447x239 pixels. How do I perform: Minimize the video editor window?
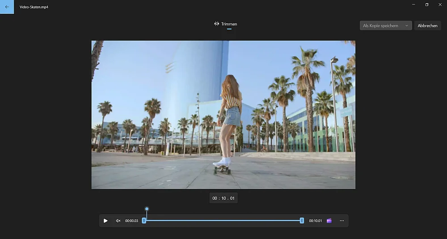413,4
